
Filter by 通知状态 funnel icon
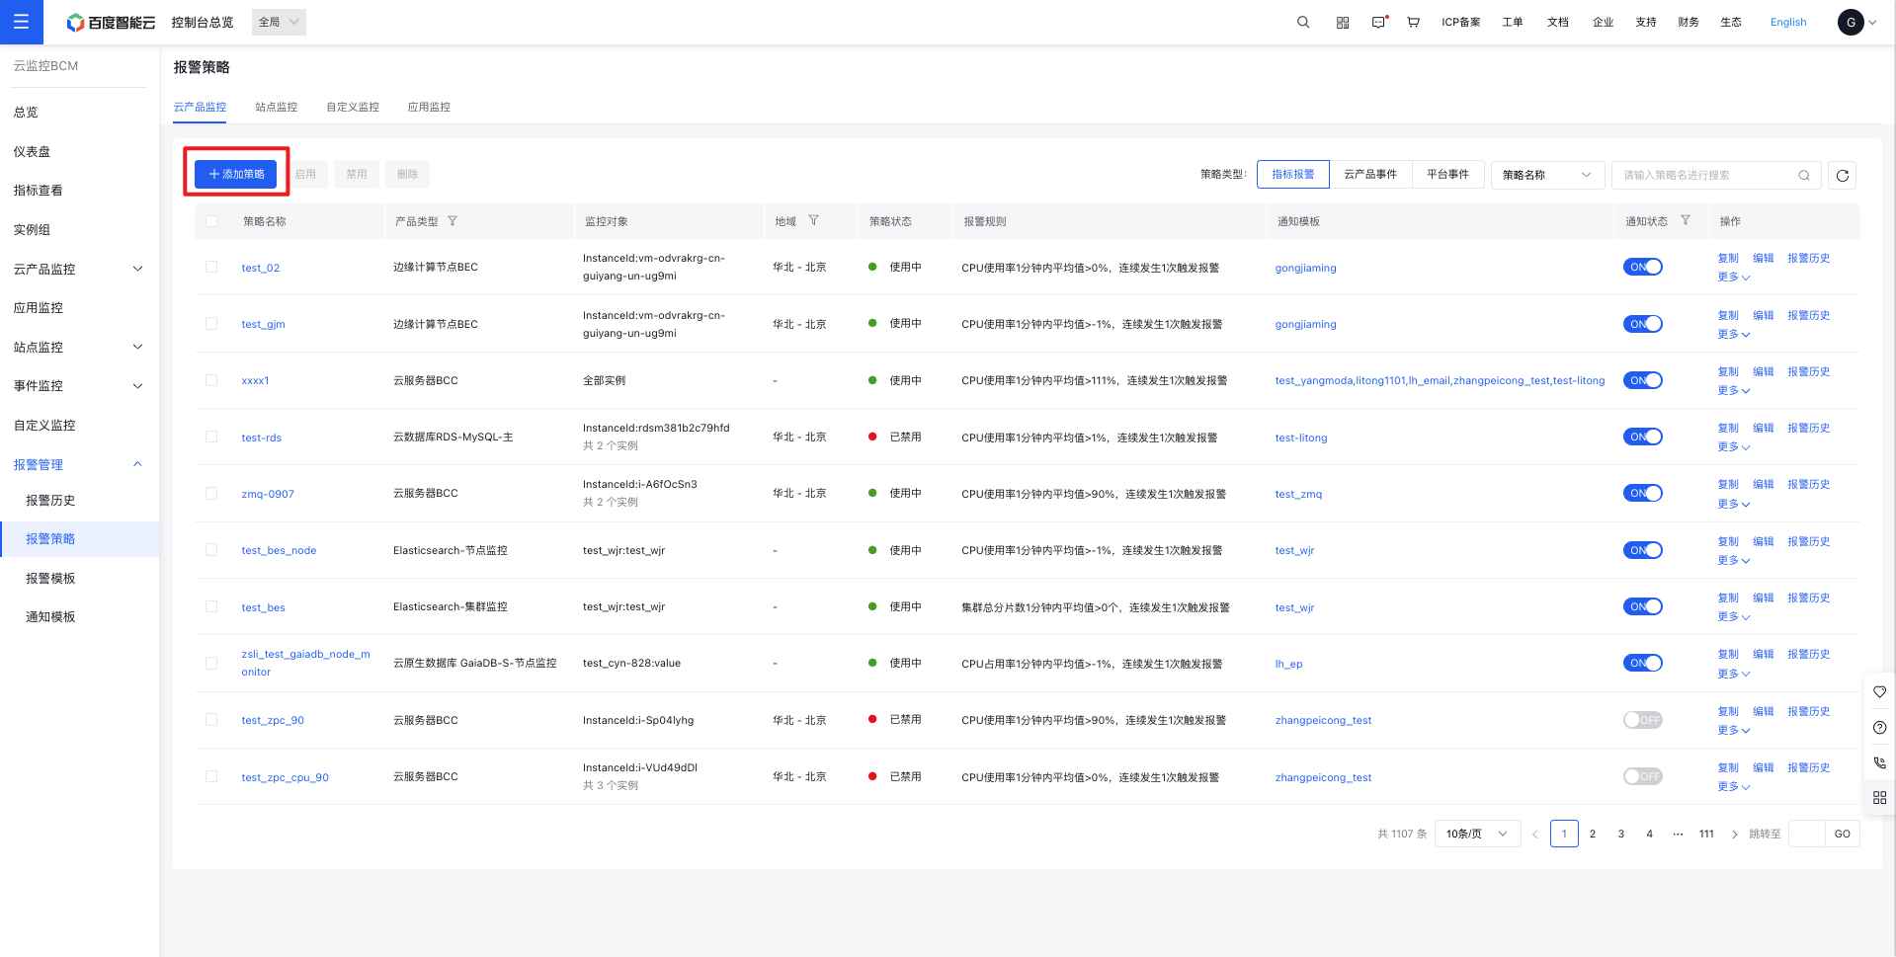(x=1686, y=221)
